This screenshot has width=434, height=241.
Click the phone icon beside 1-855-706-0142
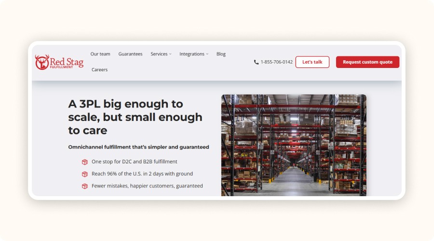[x=257, y=62]
